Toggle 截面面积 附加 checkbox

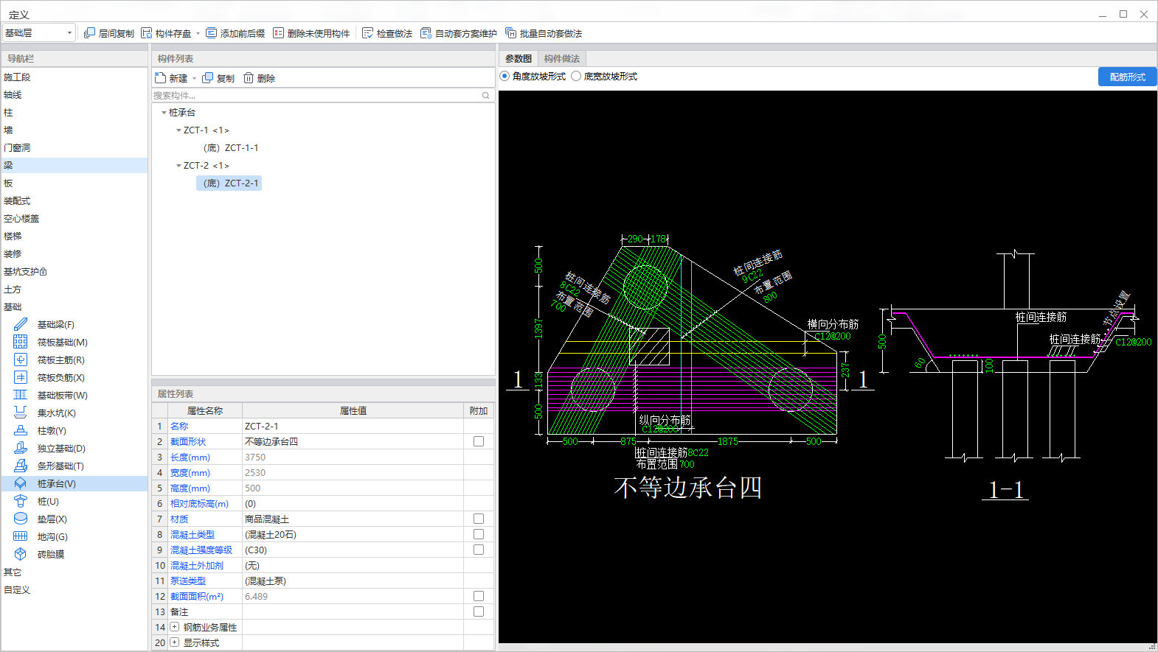479,596
